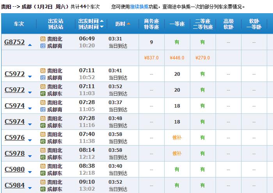
Task: Expand prices for C5972 arriving 成都东
Action: 30,92
